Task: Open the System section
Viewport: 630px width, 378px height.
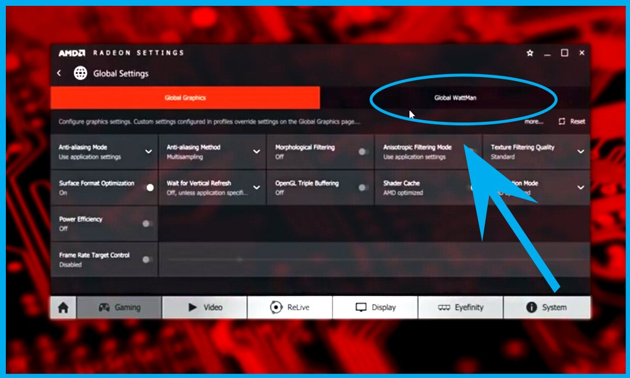Action: [x=547, y=307]
